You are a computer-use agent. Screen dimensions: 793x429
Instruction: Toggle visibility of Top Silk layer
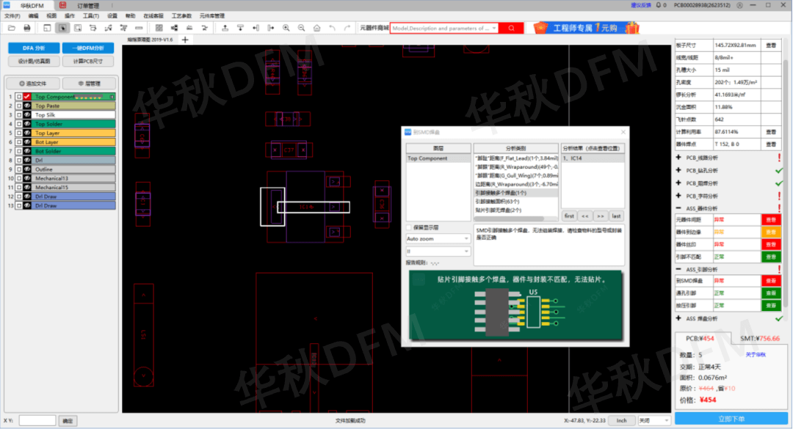click(x=27, y=115)
